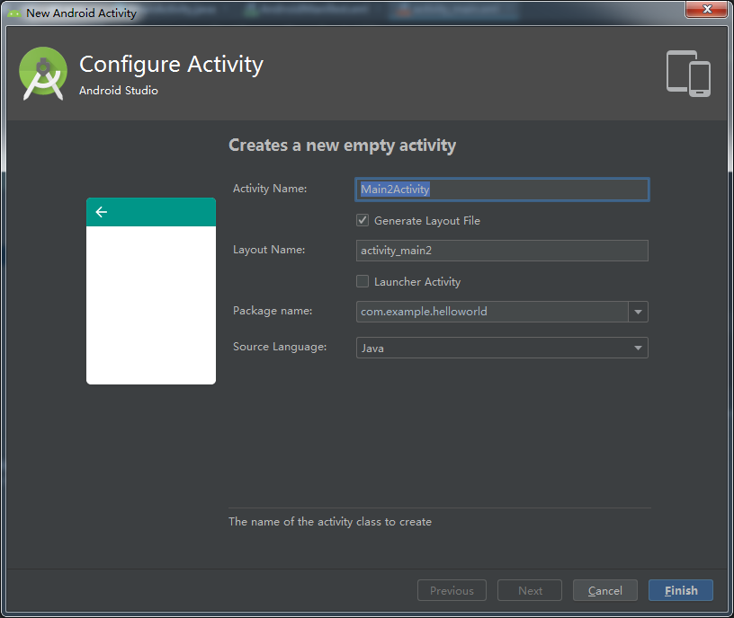Click the 'Creates a new empty activity' heading

click(342, 146)
